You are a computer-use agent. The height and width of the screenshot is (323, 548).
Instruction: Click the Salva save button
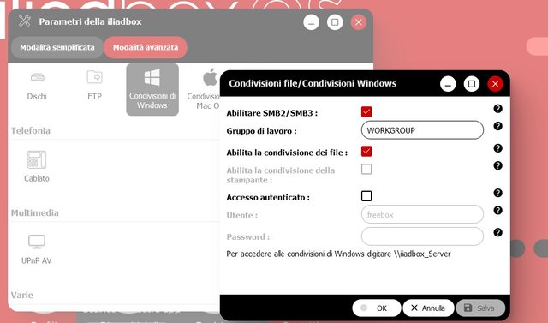pyautogui.click(x=480, y=308)
